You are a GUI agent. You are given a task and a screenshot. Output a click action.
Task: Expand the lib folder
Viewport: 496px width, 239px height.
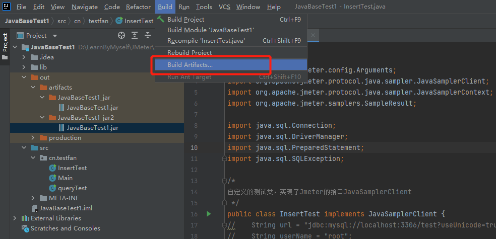[24, 67]
